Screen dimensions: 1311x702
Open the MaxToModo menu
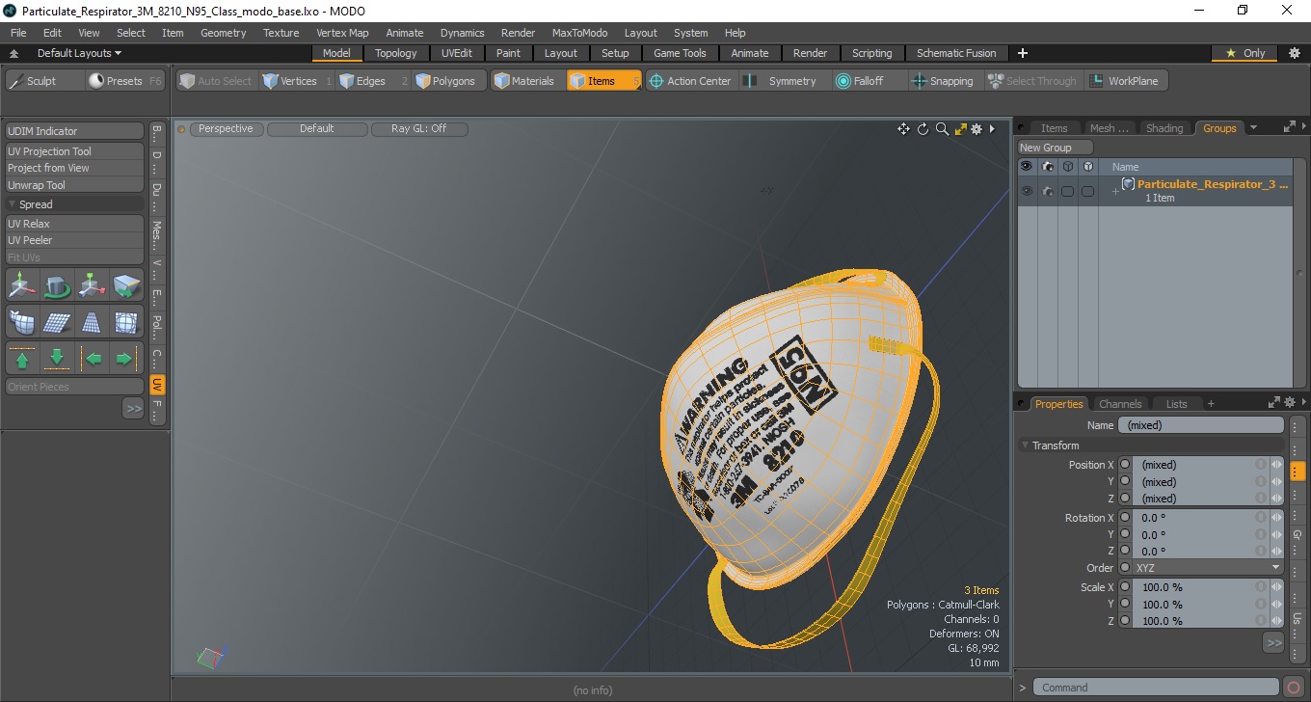tap(579, 33)
